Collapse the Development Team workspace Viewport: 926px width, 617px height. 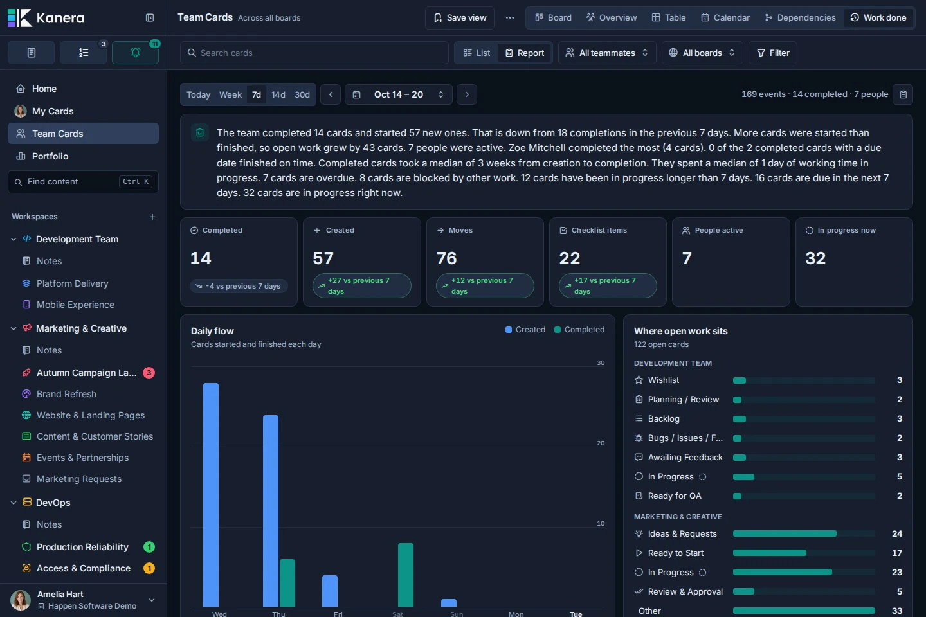[x=14, y=239]
